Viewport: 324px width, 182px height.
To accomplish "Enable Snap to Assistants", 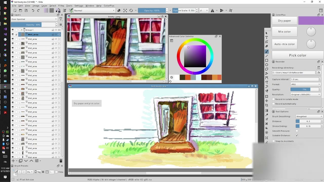I will [273, 141].
